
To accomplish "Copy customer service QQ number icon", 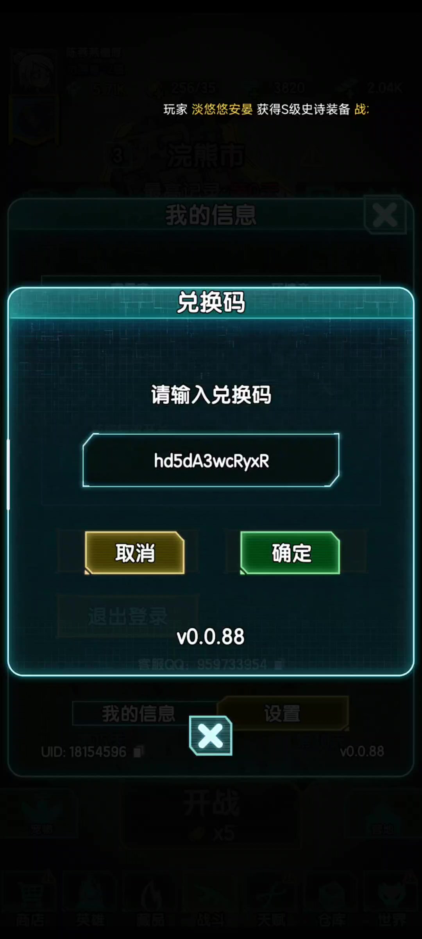I will coord(278,665).
